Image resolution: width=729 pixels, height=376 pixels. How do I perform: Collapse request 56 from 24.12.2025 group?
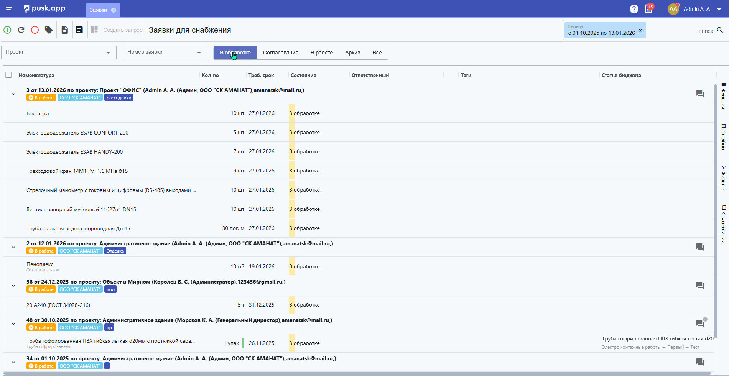tap(13, 286)
